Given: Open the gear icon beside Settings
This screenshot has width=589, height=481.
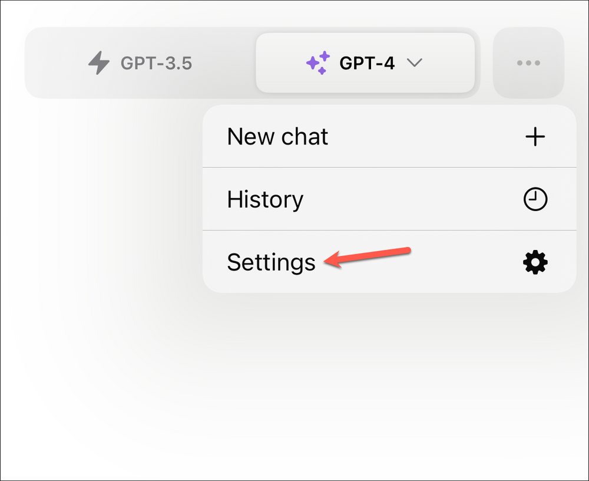Looking at the screenshot, I should coord(535,262).
